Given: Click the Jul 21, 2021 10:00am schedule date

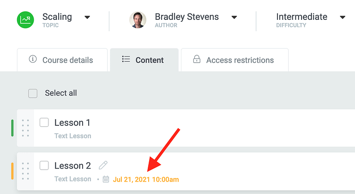Looking at the screenshot, I should (x=146, y=179).
